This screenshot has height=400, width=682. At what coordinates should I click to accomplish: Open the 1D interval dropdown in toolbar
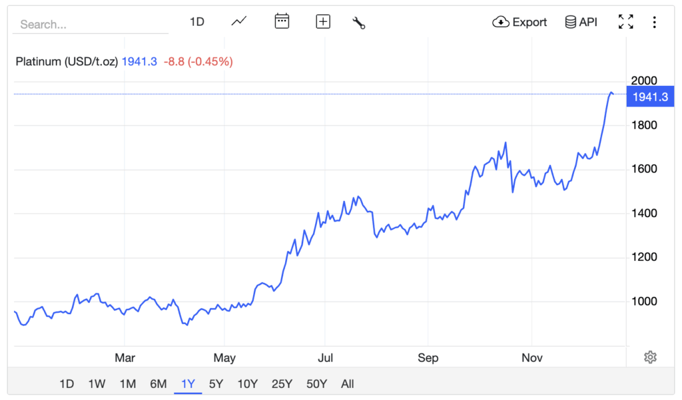coord(196,22)
